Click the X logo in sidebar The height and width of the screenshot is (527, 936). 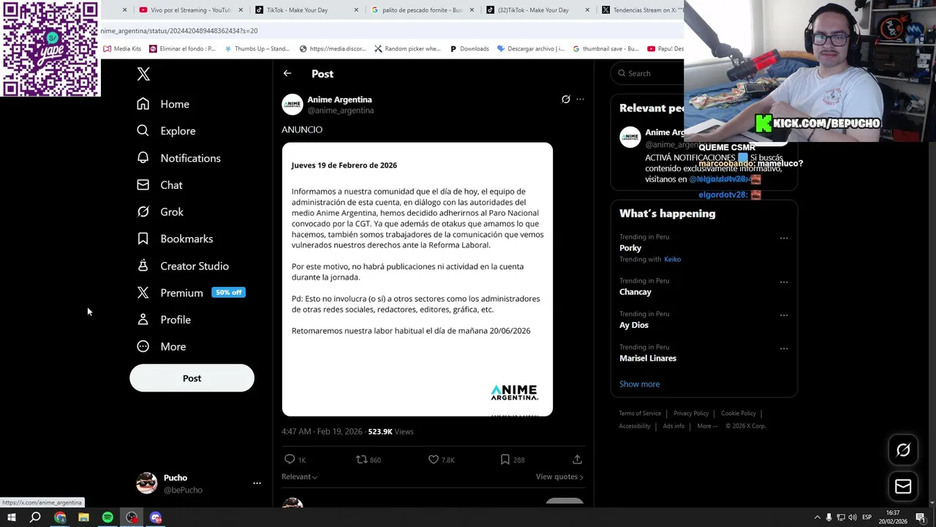(143, 74)
